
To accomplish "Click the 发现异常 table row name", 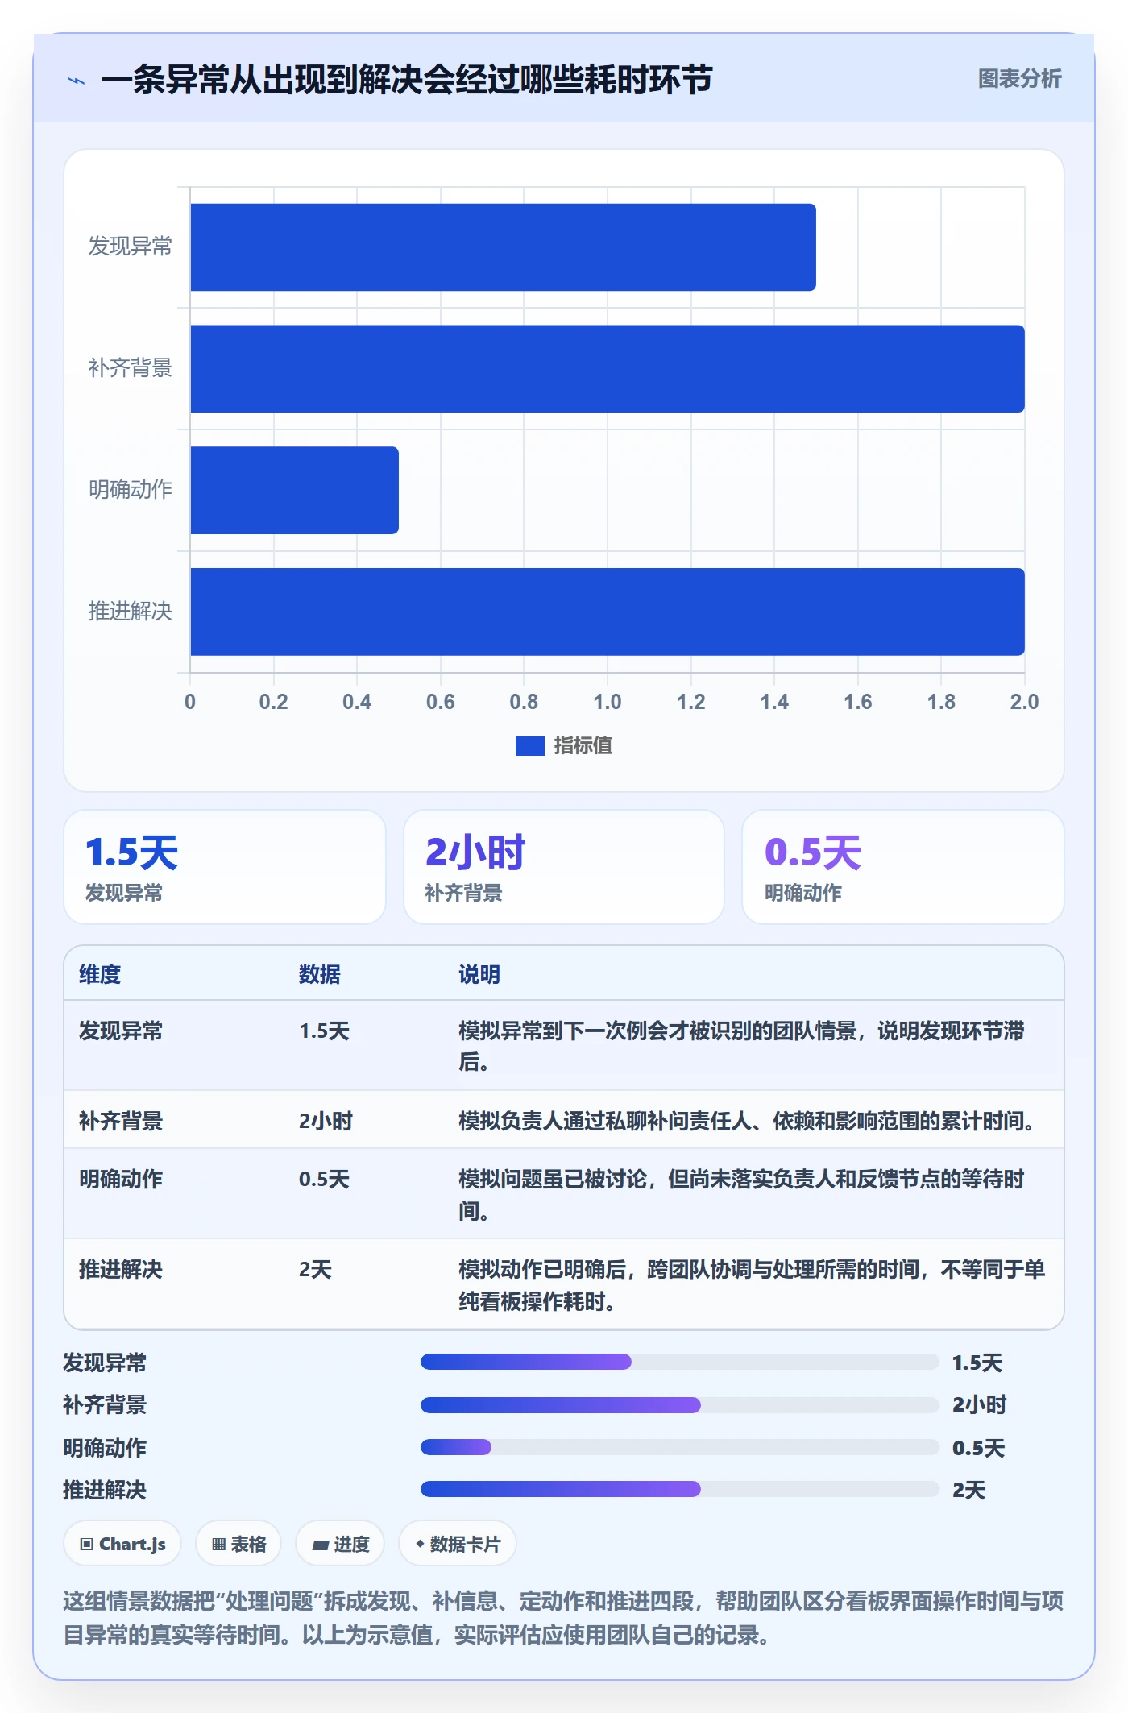I will click(121, 1031).
